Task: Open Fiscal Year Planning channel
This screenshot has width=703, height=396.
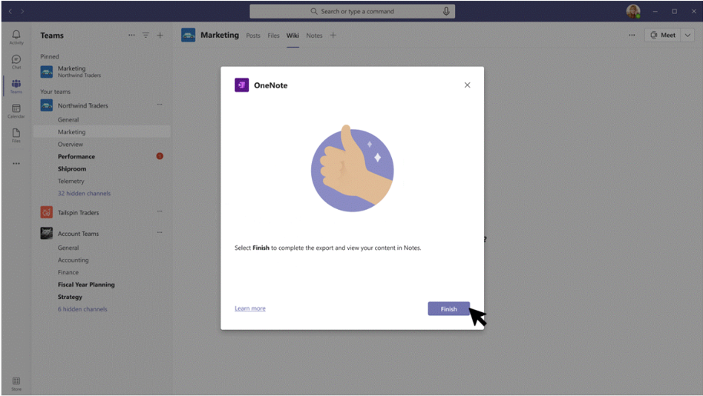Action: pyautogui.click(x=86, y=285)
